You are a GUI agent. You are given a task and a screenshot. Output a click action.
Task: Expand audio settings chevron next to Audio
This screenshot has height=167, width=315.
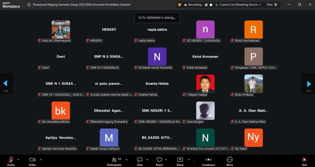click(x=18, y=159)
